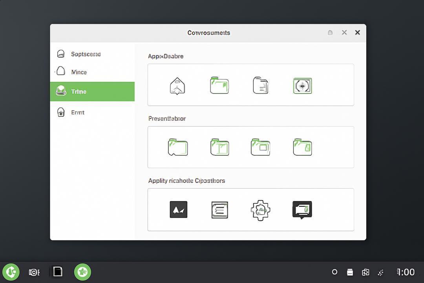This screenshot has height=283, width=424.
Task: Click the 1:00 clock in taskbar
Action: click(406, 272)
